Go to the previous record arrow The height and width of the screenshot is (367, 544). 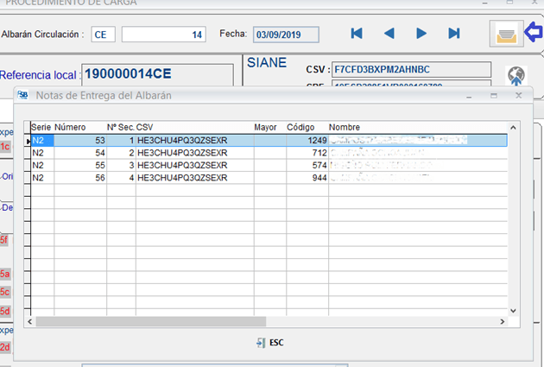pos(389,34)
